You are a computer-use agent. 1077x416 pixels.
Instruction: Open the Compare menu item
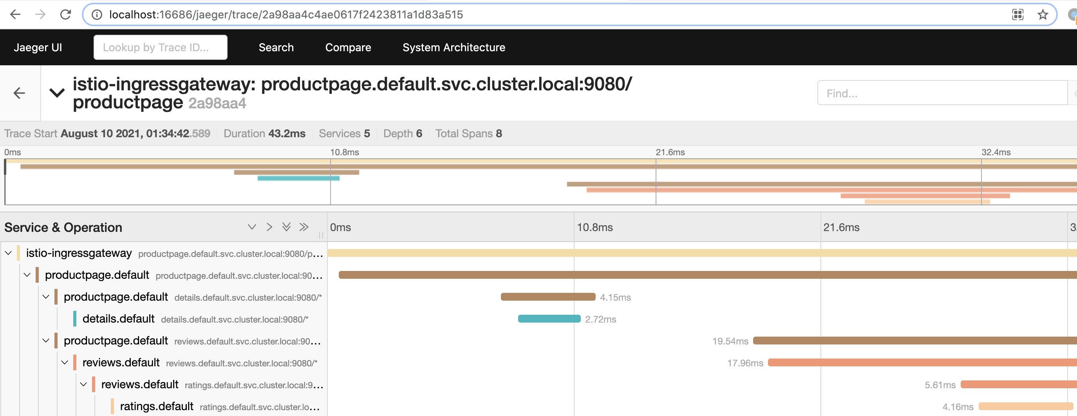(x=348, y=48)
